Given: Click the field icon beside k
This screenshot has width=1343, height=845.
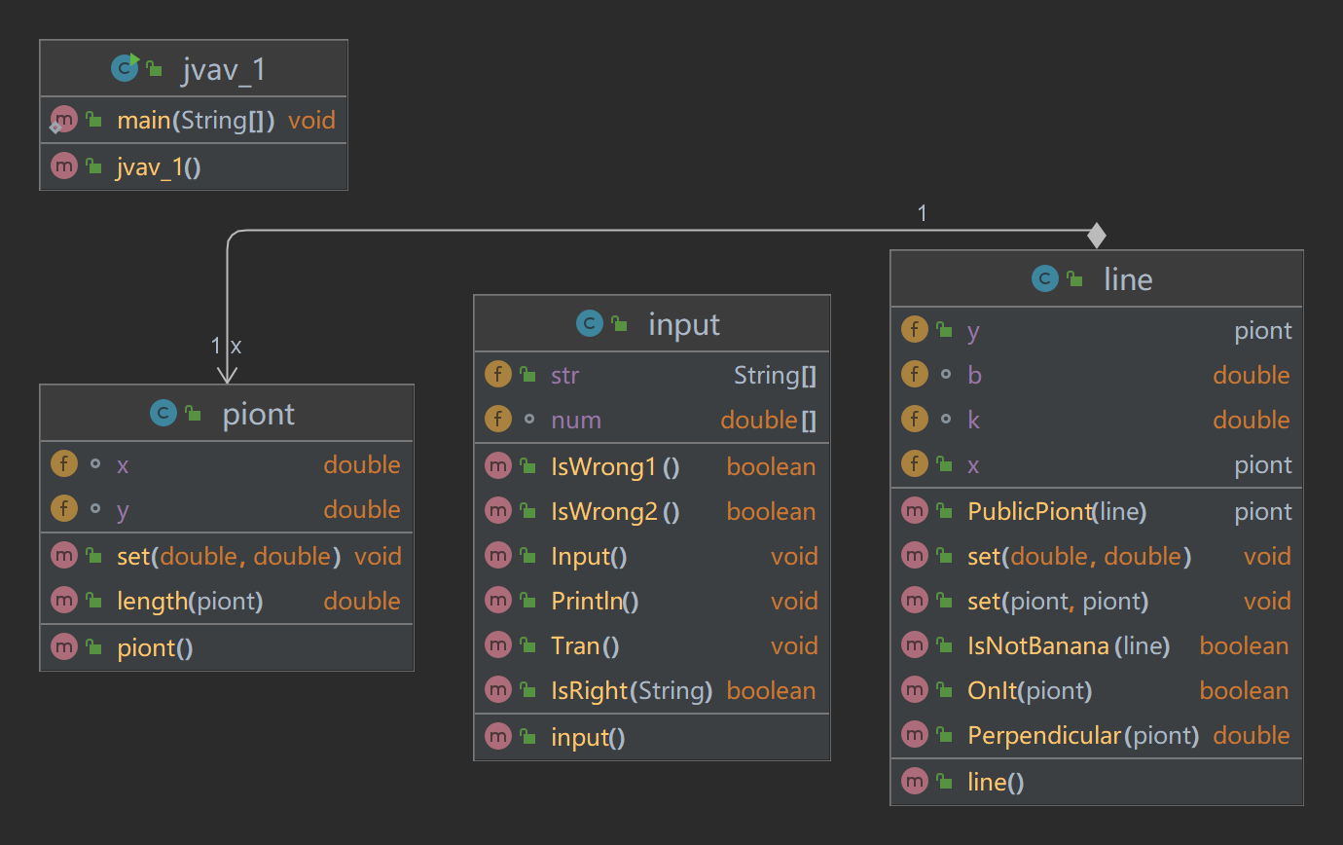Looking at the screenshot, I should (x=914, y=420).
